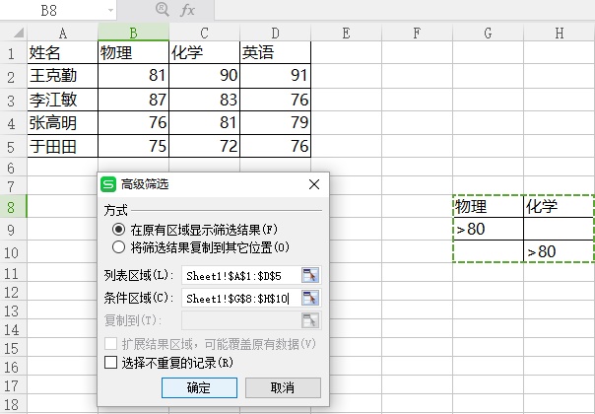Click the fx insert function icon

[x=187, y=10]
